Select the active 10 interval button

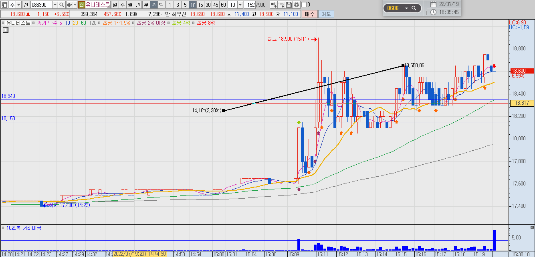pyautogui.click(x=193, y=5)
